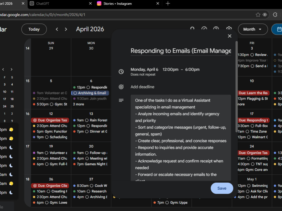Open the 'Due: Organize Tas' item on April 12
Viewport: 282px width, 211px height.
[x=50, y=120]
